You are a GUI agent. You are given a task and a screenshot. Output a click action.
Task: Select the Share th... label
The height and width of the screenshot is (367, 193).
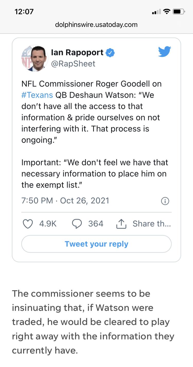click(152, 224)
